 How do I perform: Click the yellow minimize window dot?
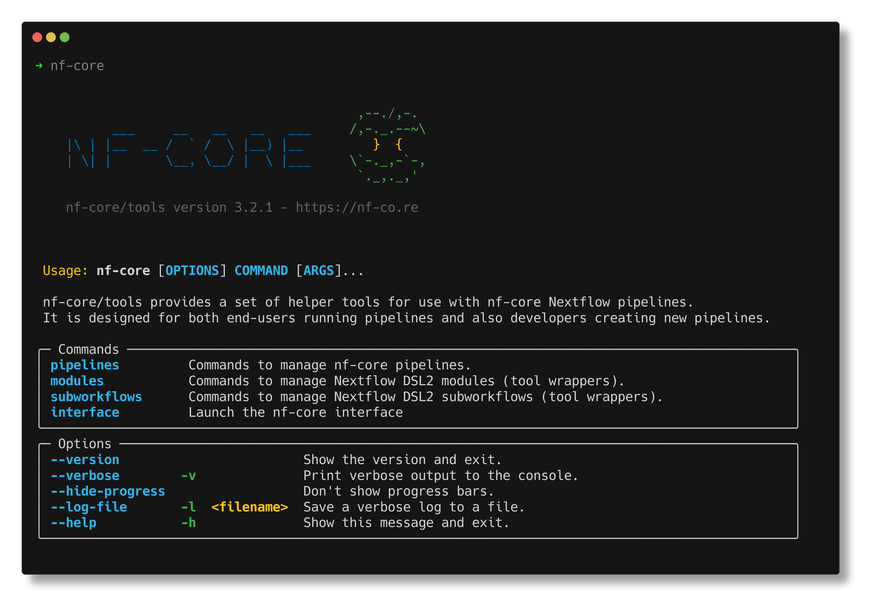pyautogui.click(x=51, y=37)
